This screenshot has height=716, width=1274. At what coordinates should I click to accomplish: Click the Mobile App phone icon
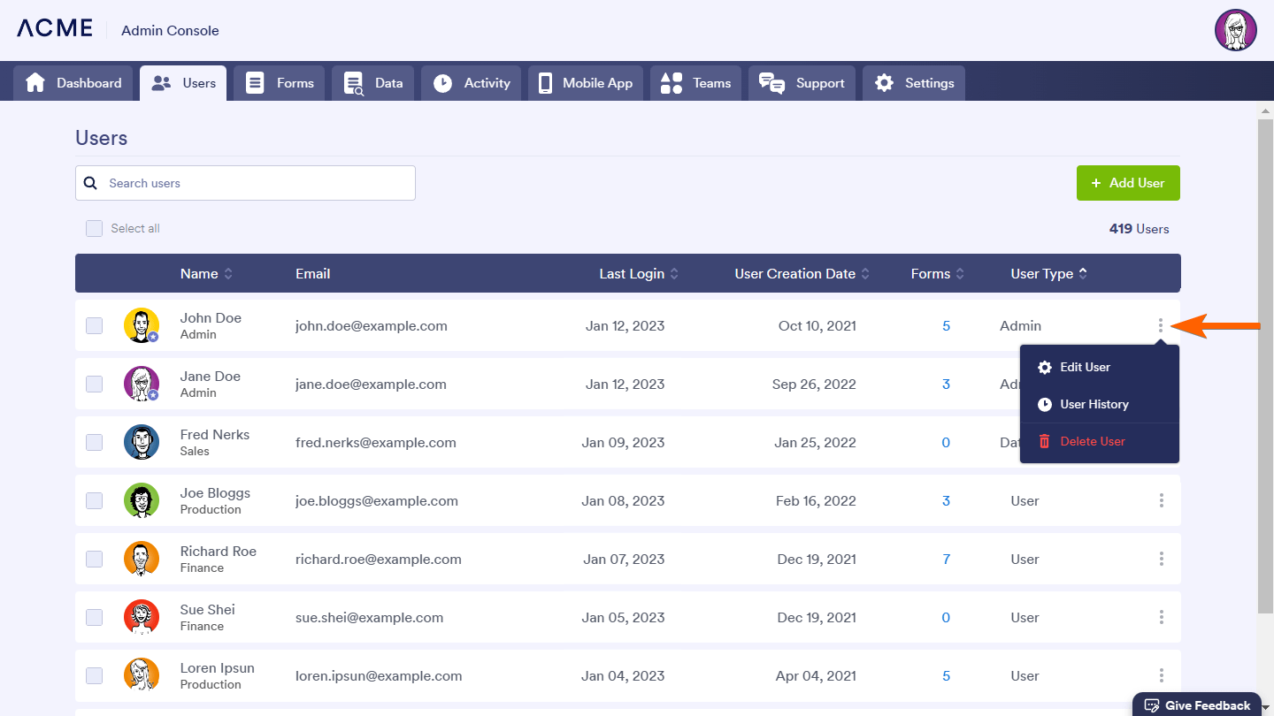tap(546, 83)
